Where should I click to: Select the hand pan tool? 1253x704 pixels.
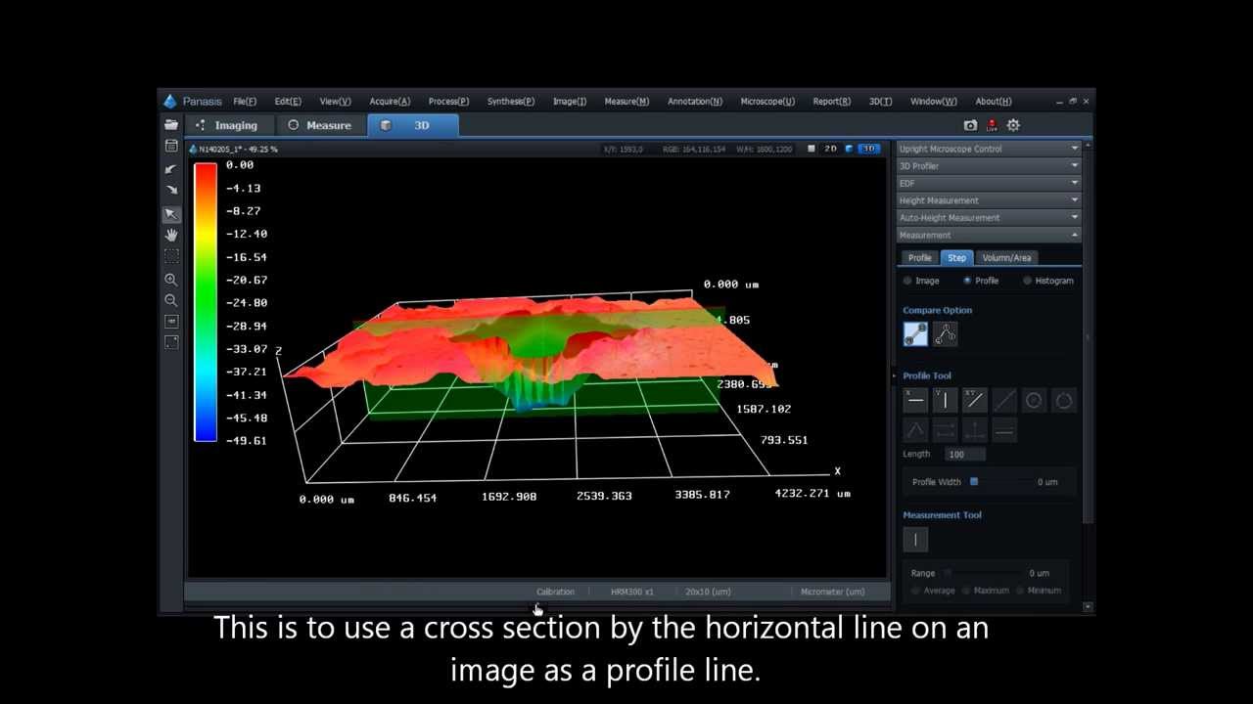tap(171, 235)
